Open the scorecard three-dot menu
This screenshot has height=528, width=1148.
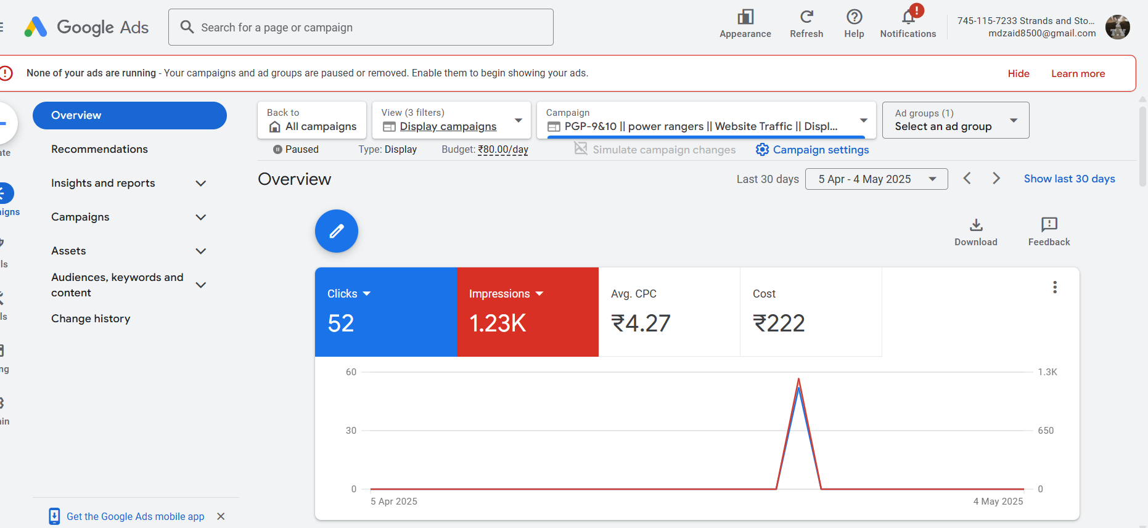(x=1055, y=287)
